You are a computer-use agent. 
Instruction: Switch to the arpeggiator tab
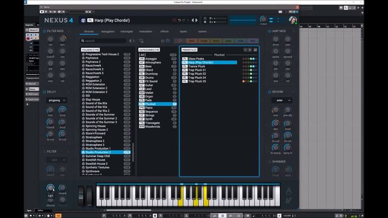tap(108, 31)
